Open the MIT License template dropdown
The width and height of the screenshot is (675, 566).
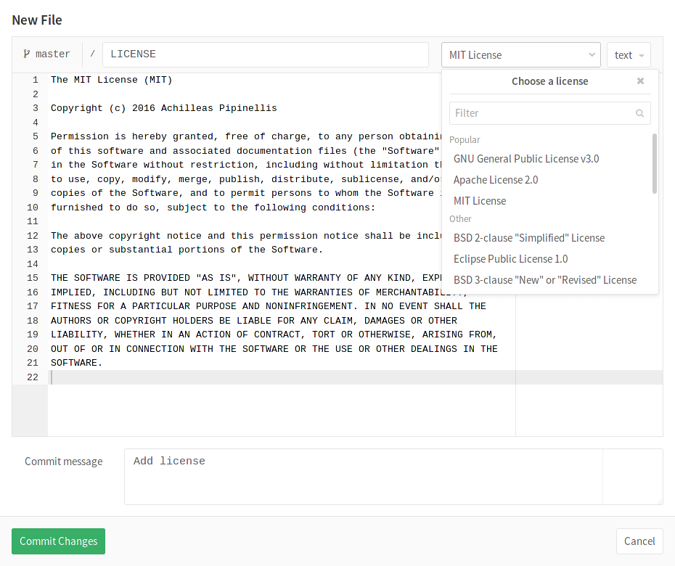520,54
